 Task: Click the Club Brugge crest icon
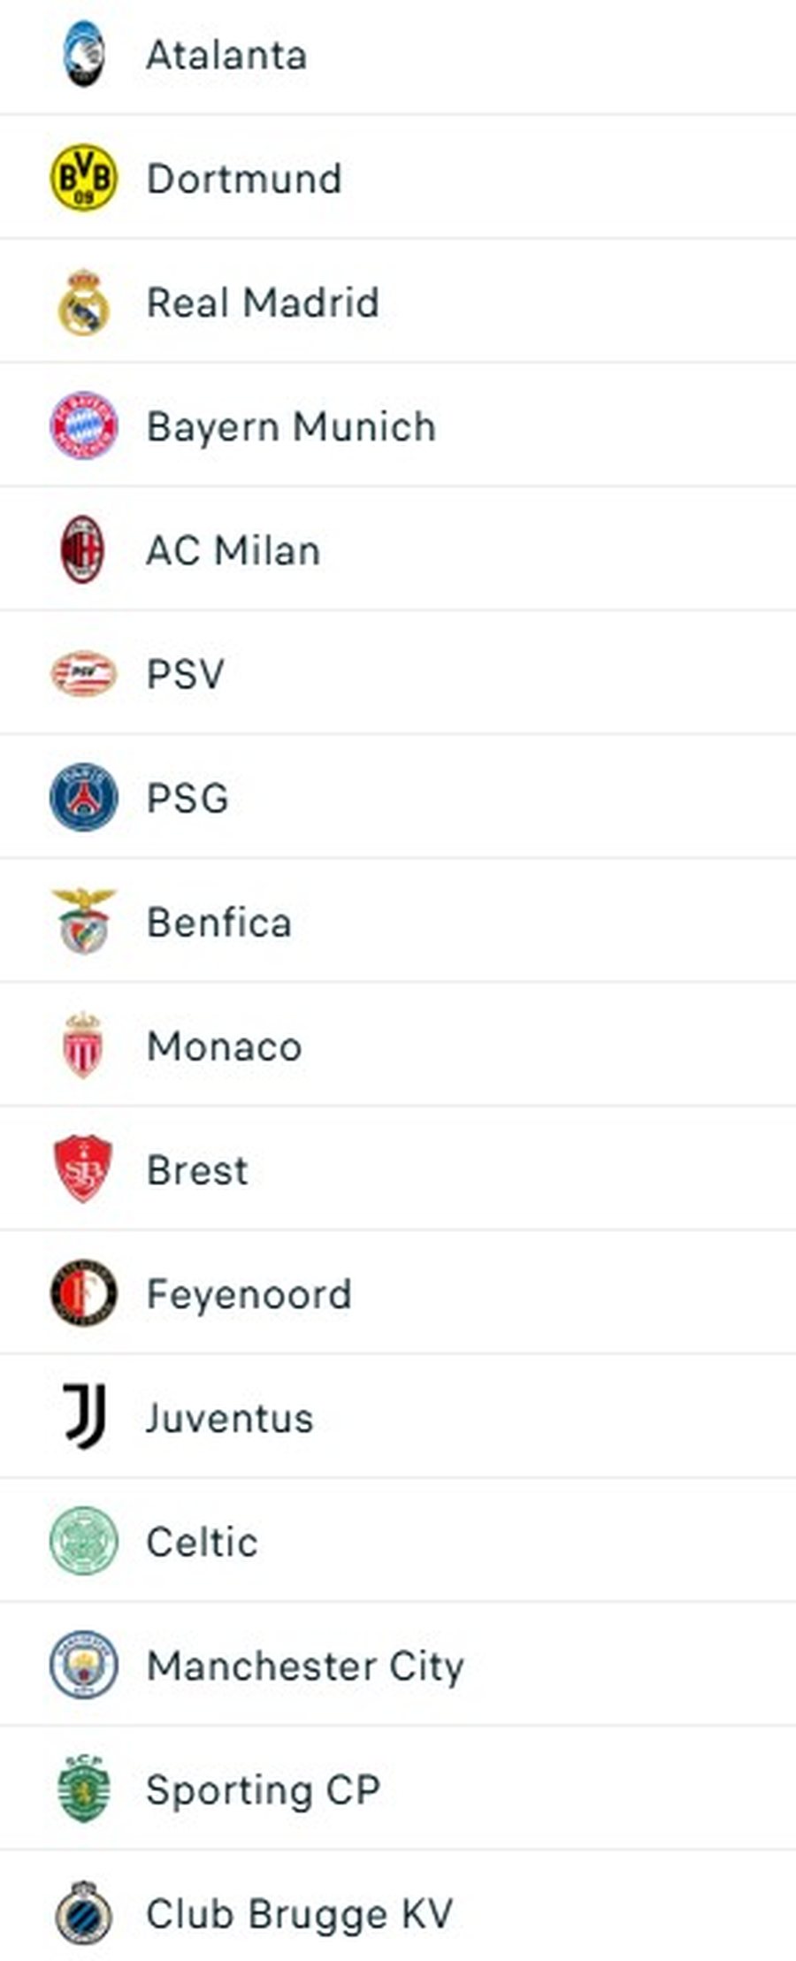[84, 1912]
